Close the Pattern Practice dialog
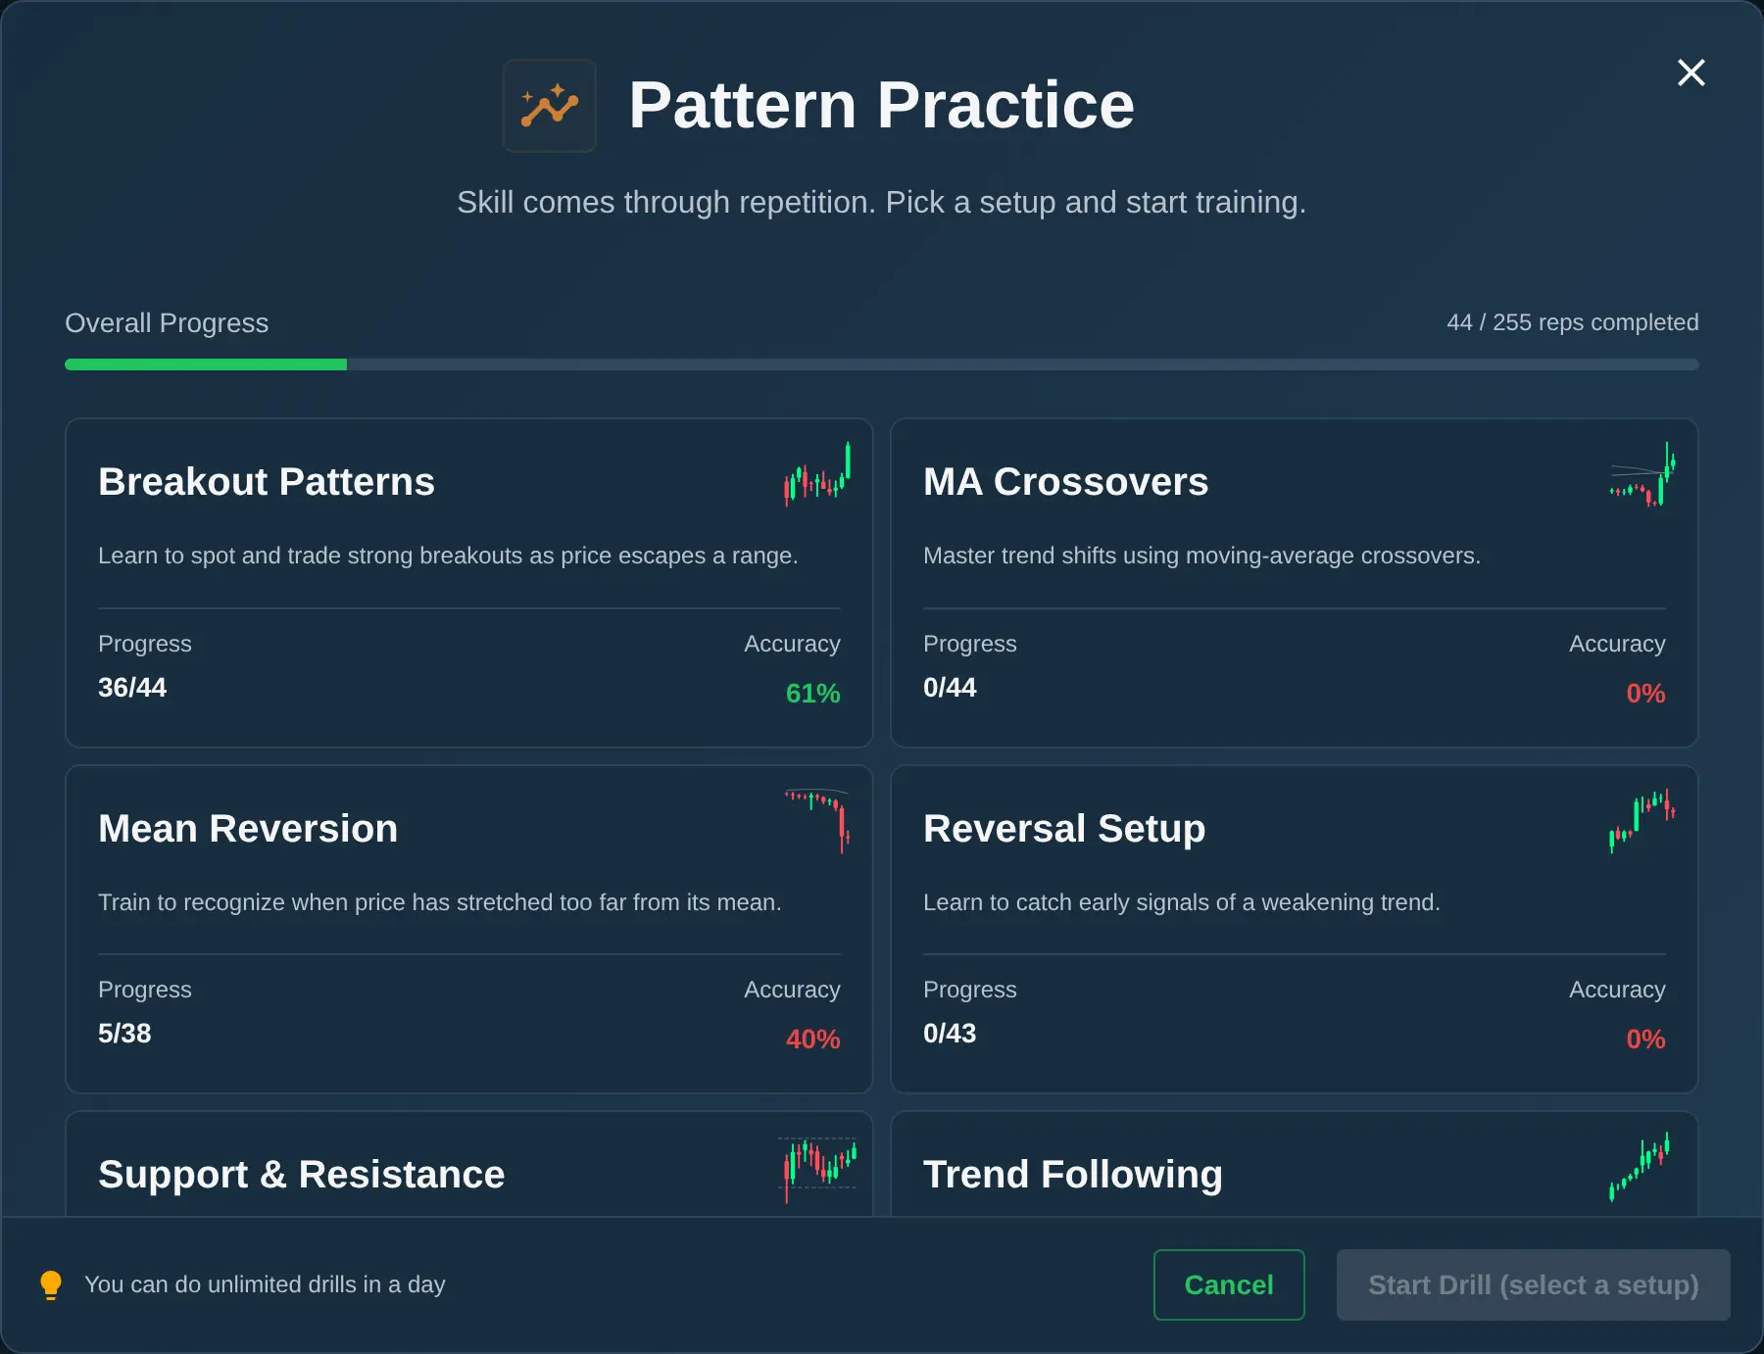Image resolution: width=1764 pixels, height=1354 pixels. point(1690,73)
